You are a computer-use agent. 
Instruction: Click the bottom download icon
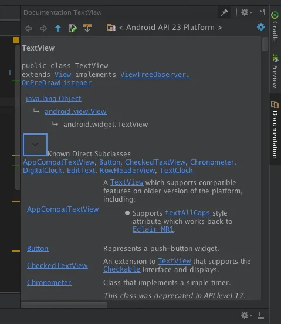click(260, 315)
